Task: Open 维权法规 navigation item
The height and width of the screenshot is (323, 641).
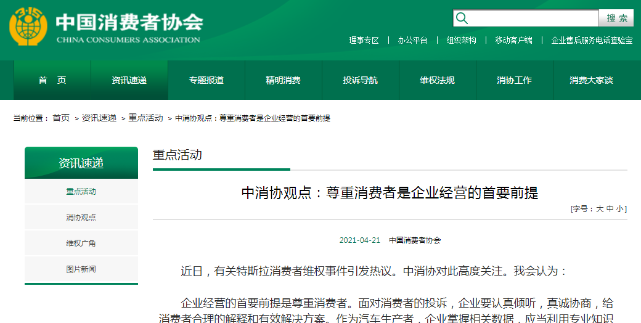Action: [438, 80]
